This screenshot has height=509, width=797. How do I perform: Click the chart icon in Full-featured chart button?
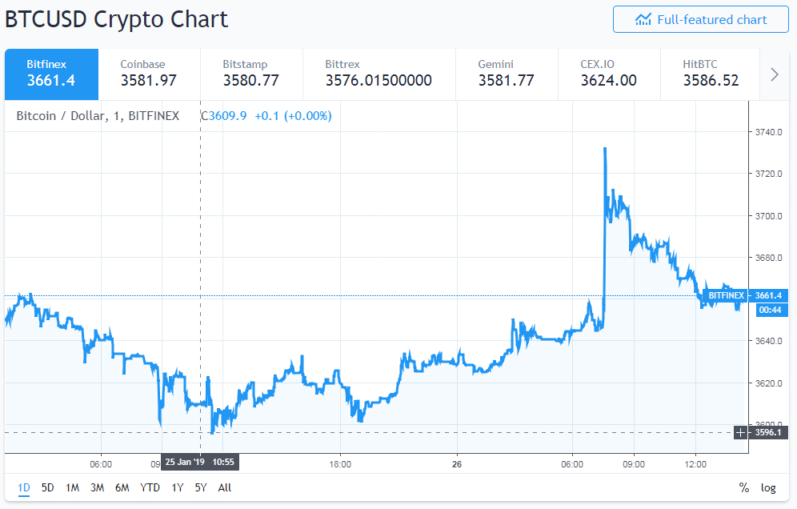pos(643,19)
